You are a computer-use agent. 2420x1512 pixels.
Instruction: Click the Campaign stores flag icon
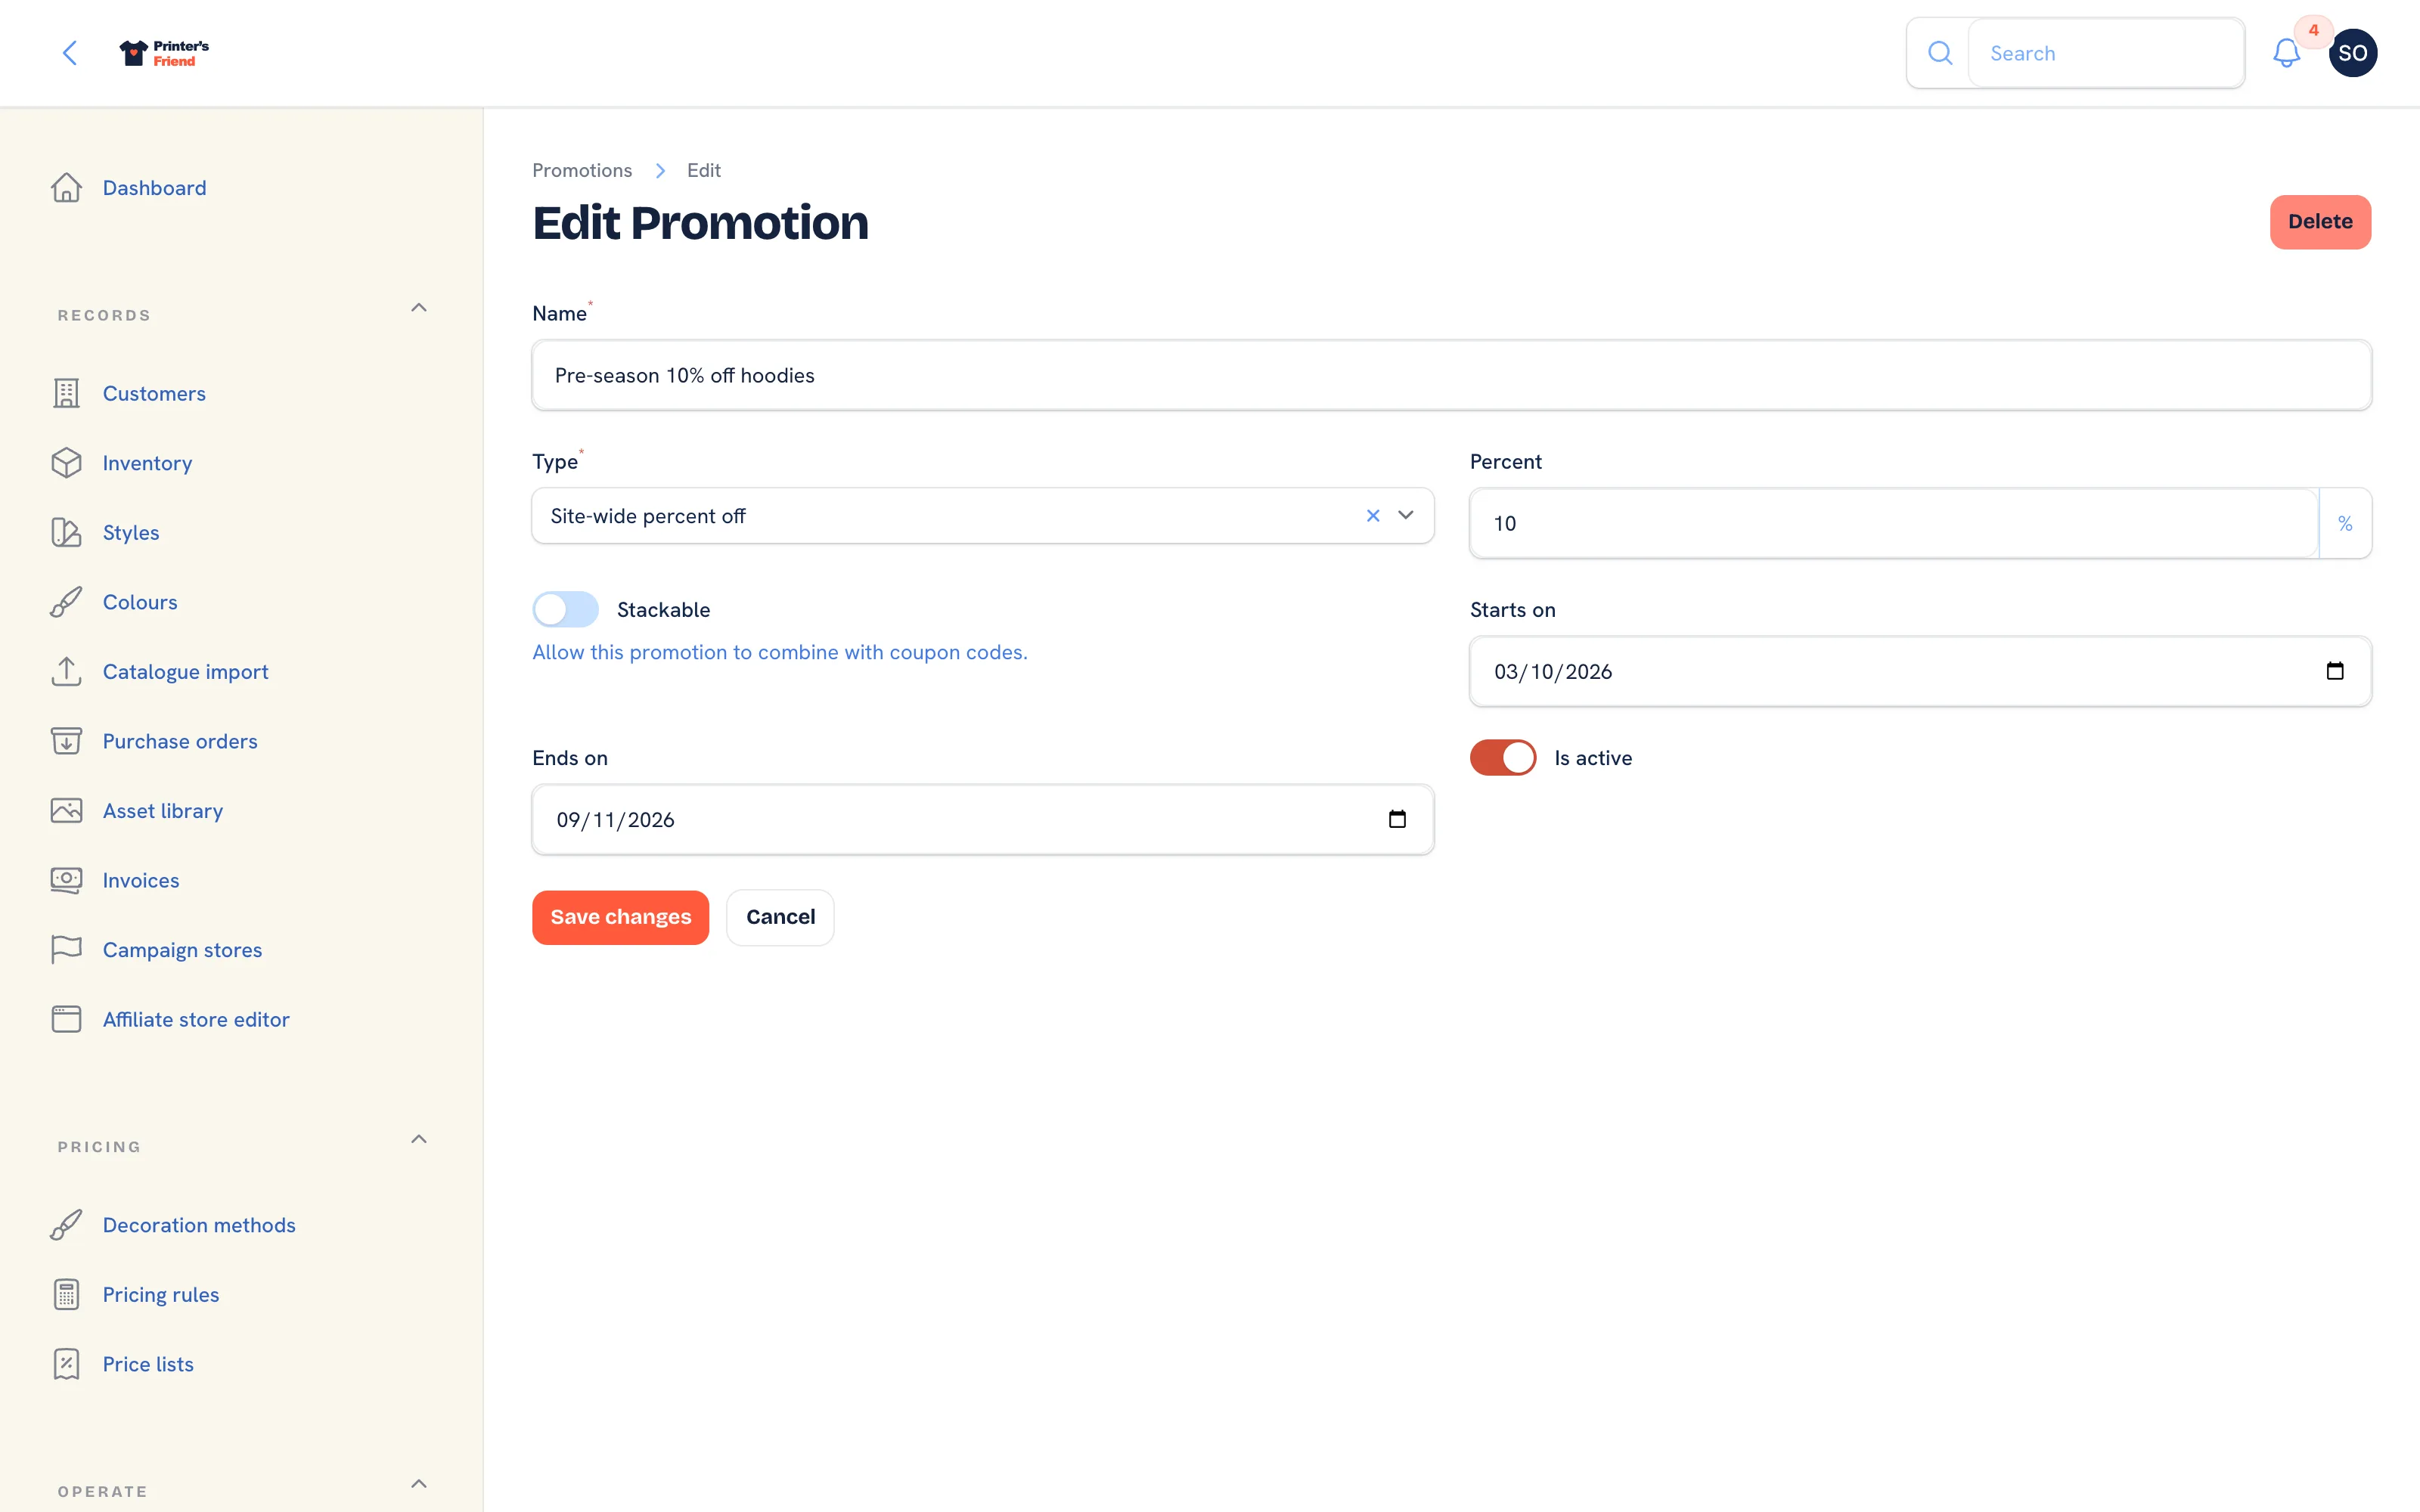click(x=66, y=949)
